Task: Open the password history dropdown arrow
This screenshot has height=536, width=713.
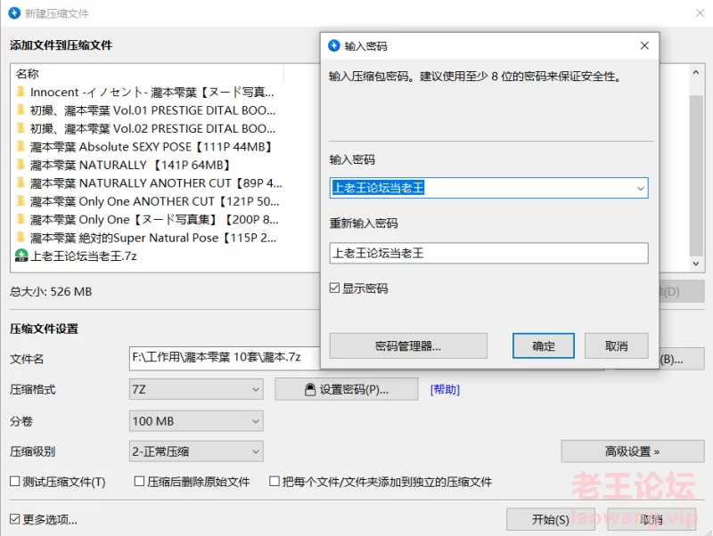Action: pyautogui.click(x=641, y=188)
